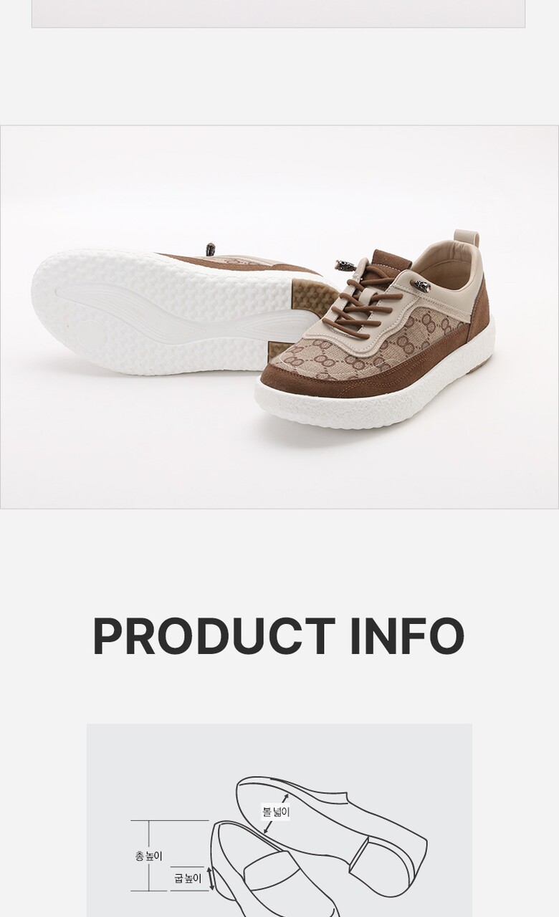This screenshot has width=559, height=917.
Task: Click the PRODUCT INFO heading
Action: pyautogui.click(x=278, y=636)
